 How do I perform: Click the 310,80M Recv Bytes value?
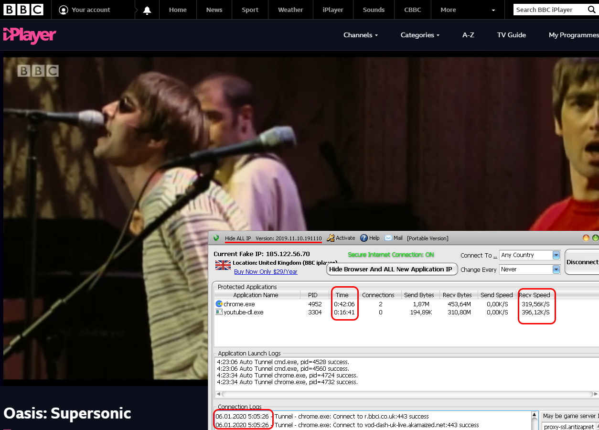coord(460,312)
